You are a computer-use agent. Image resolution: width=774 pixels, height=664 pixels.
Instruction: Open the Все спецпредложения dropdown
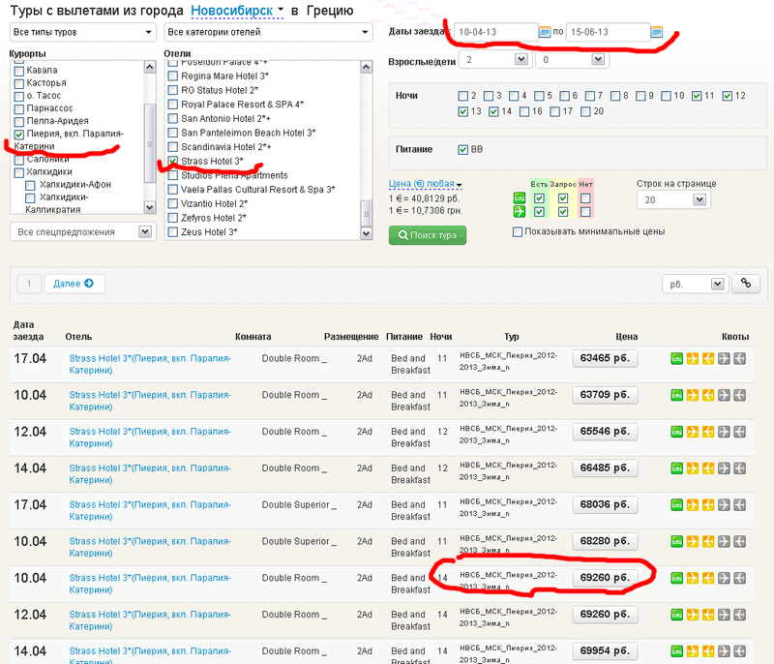click(83, 231)
